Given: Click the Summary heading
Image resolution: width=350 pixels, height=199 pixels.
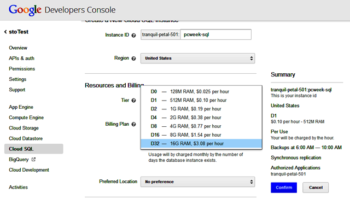Looking at the screenshot, I should pyautogui.click(x=283, y=74).
